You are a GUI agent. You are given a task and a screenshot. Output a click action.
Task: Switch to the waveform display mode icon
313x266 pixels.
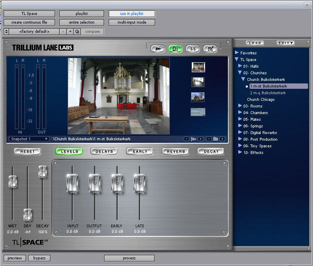pos(158,49)
